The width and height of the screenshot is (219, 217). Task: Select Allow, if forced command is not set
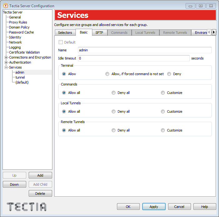coord(107,74)
